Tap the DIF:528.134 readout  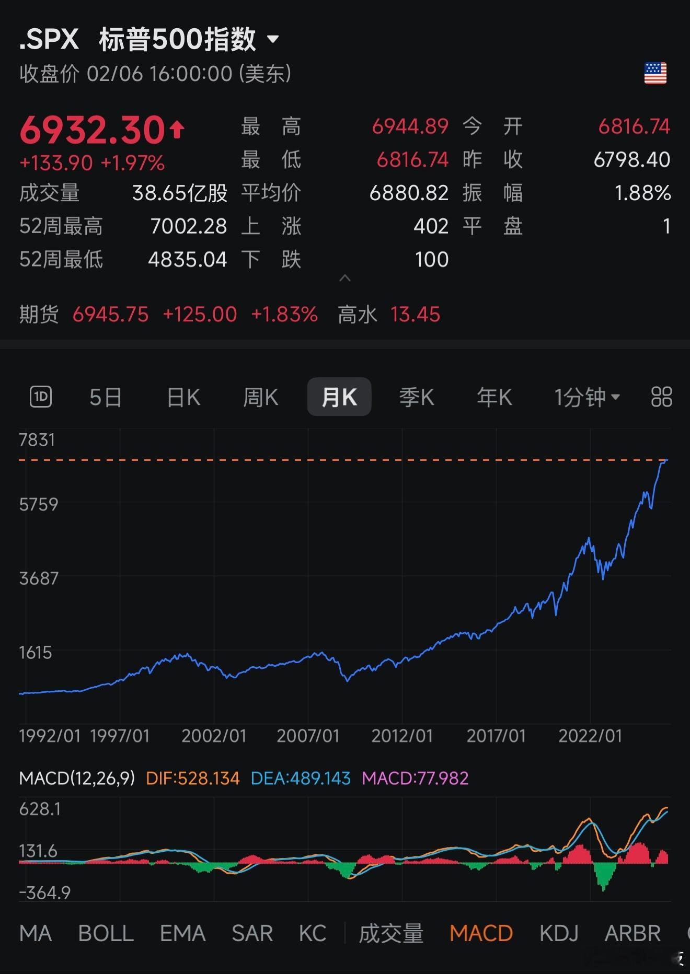(x=192, y=779)
